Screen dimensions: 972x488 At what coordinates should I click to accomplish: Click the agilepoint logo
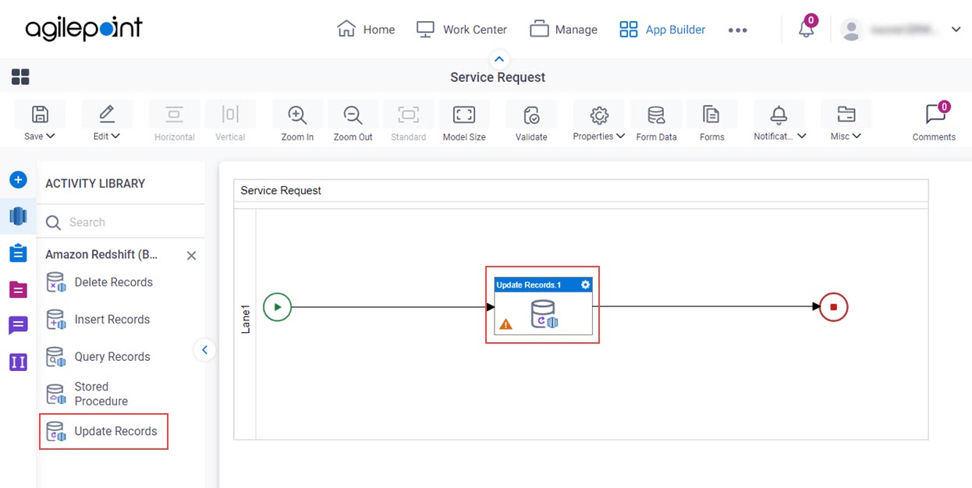tap(83, 29)
